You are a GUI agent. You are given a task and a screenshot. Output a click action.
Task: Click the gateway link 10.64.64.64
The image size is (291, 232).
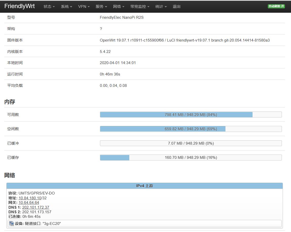click(x=29, y=203)
